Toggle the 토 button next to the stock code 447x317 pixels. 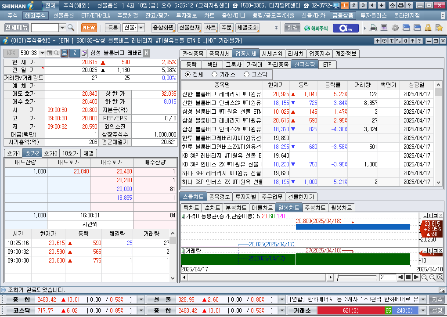coord(65,53)
